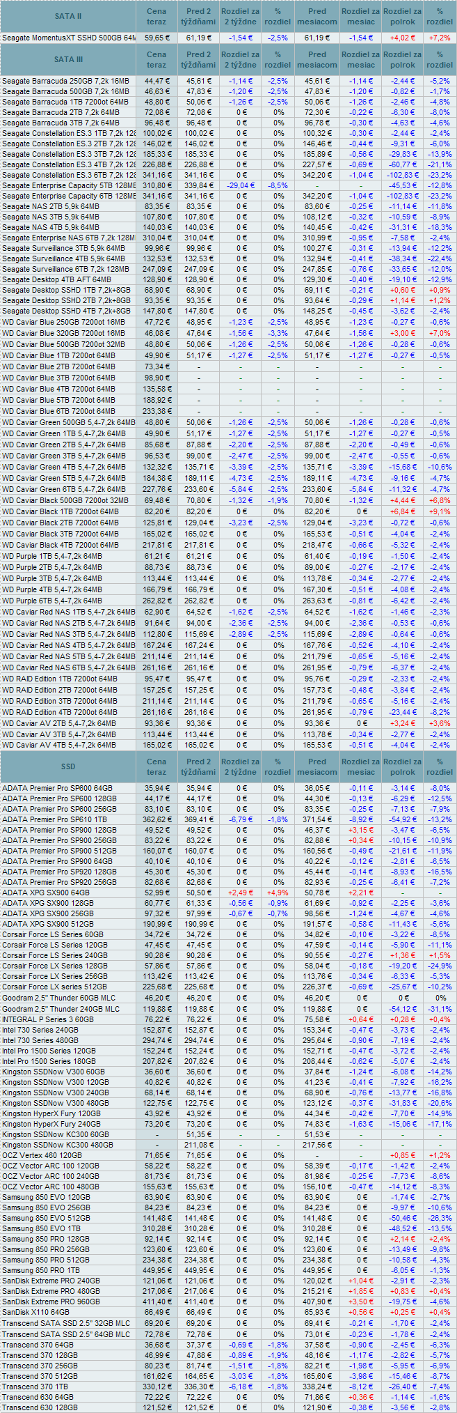Click the -26,40 € cell for Transcend 370 1TB

[403, 1387]
